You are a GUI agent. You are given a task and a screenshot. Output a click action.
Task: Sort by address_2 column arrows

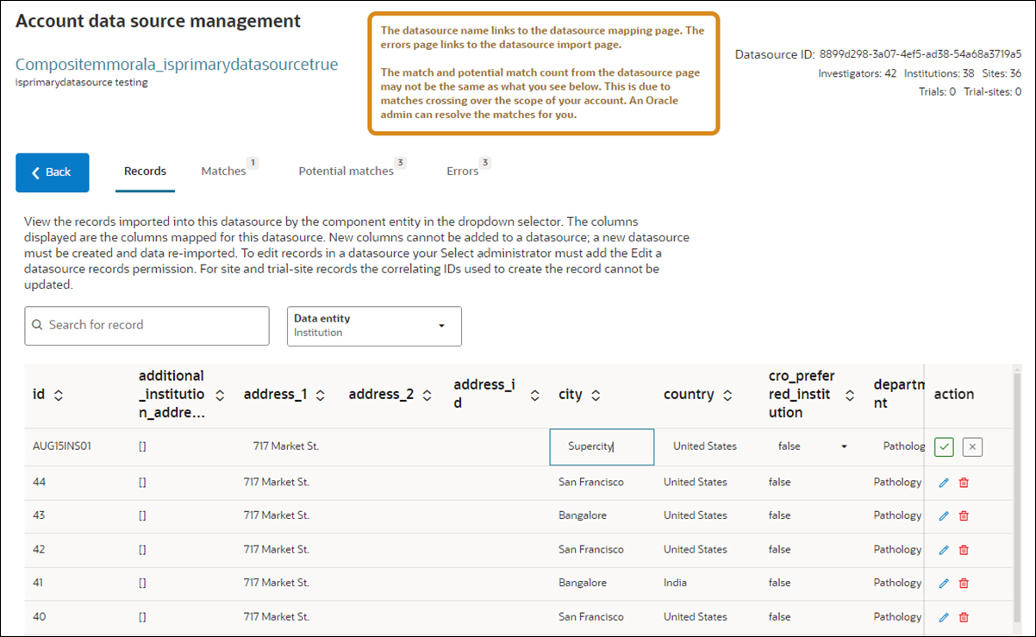[x=427, y=395]
